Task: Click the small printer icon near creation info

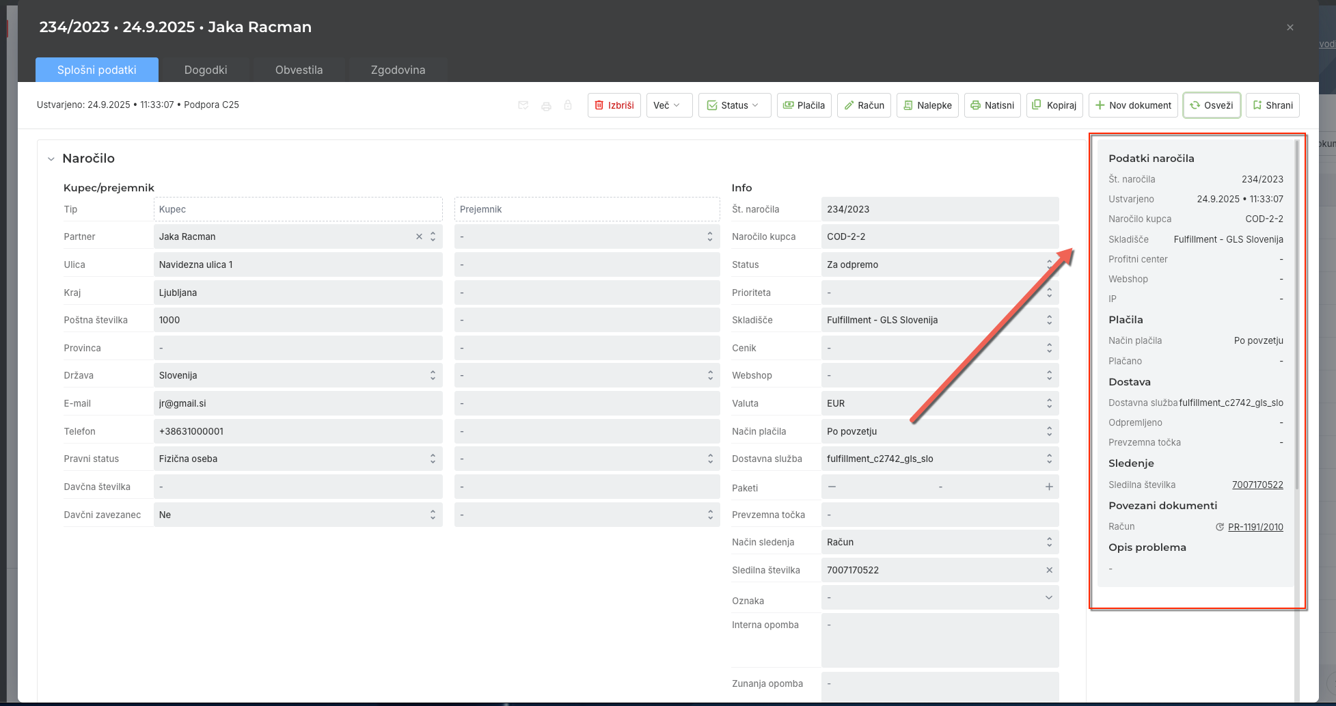Action: coord(546,106)
